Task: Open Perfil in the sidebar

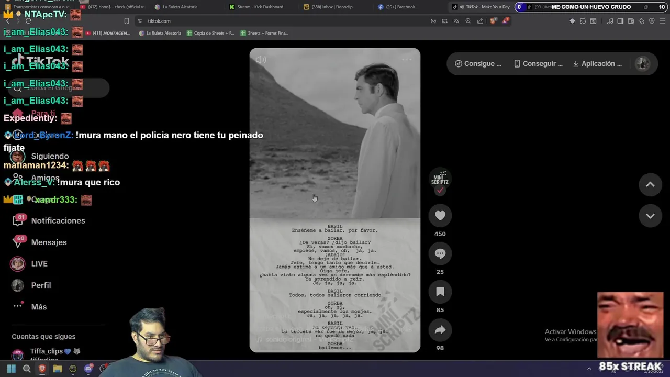Action: click(31, 285)
